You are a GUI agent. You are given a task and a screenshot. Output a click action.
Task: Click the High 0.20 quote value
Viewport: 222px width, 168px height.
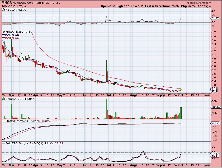[x=123, y=6]
